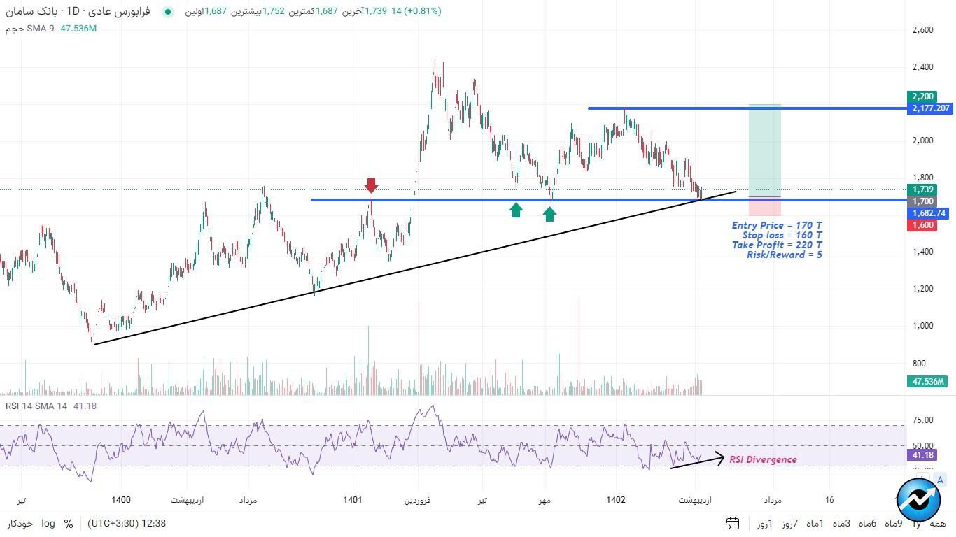Click the 75.00 RSI axis level
The image size is (956, 537).
(922, 420)
